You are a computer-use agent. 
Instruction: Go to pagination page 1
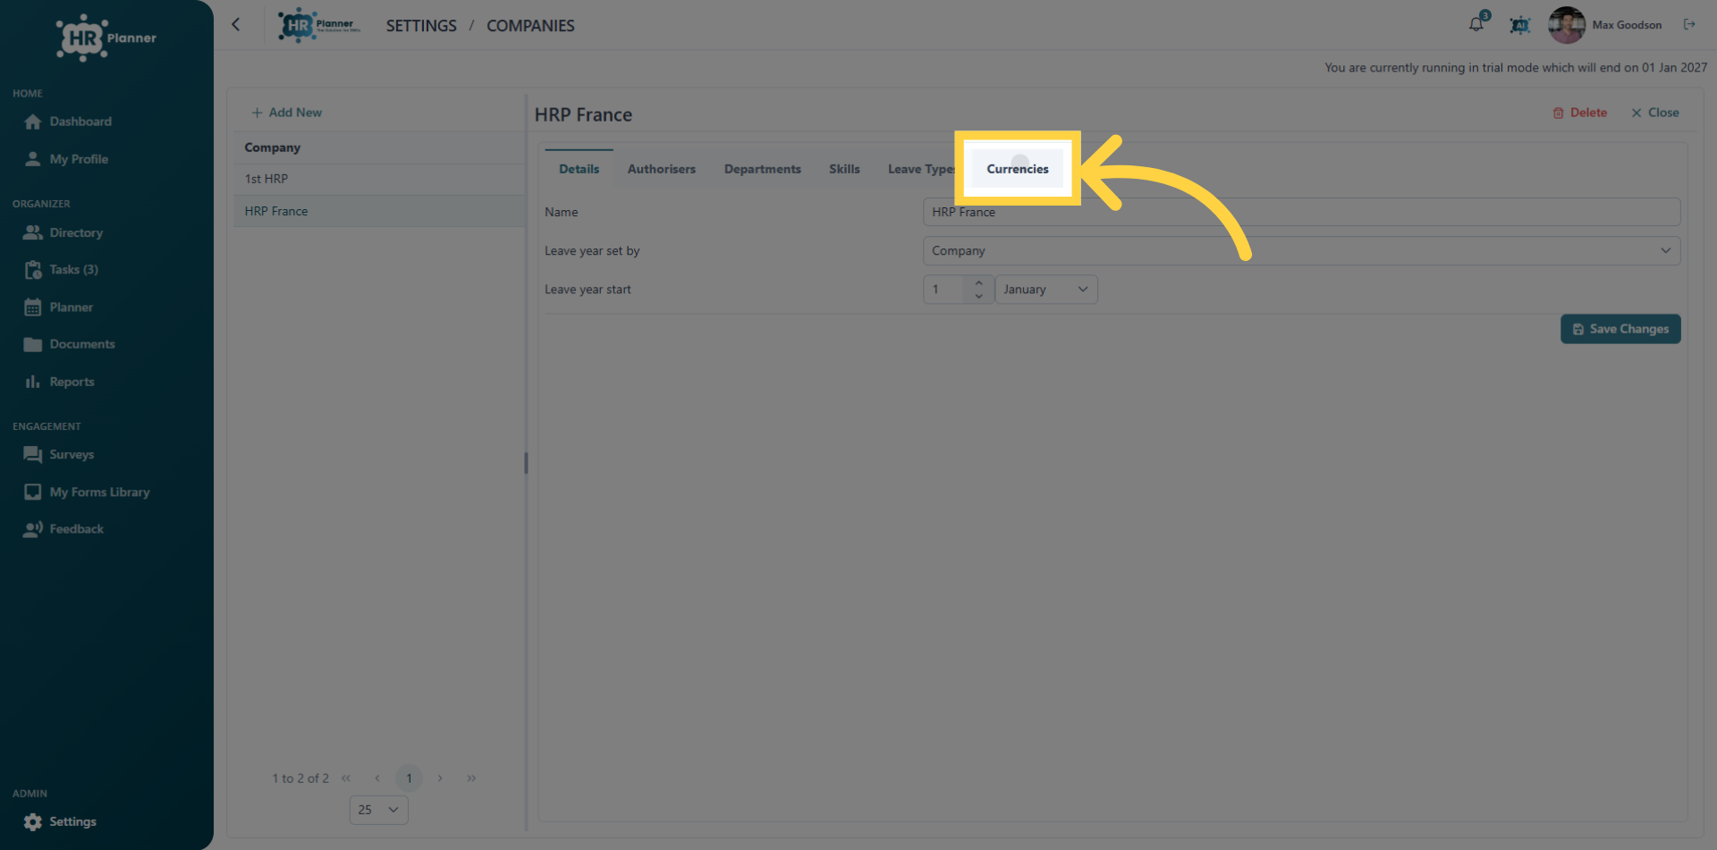click(410, 778)
